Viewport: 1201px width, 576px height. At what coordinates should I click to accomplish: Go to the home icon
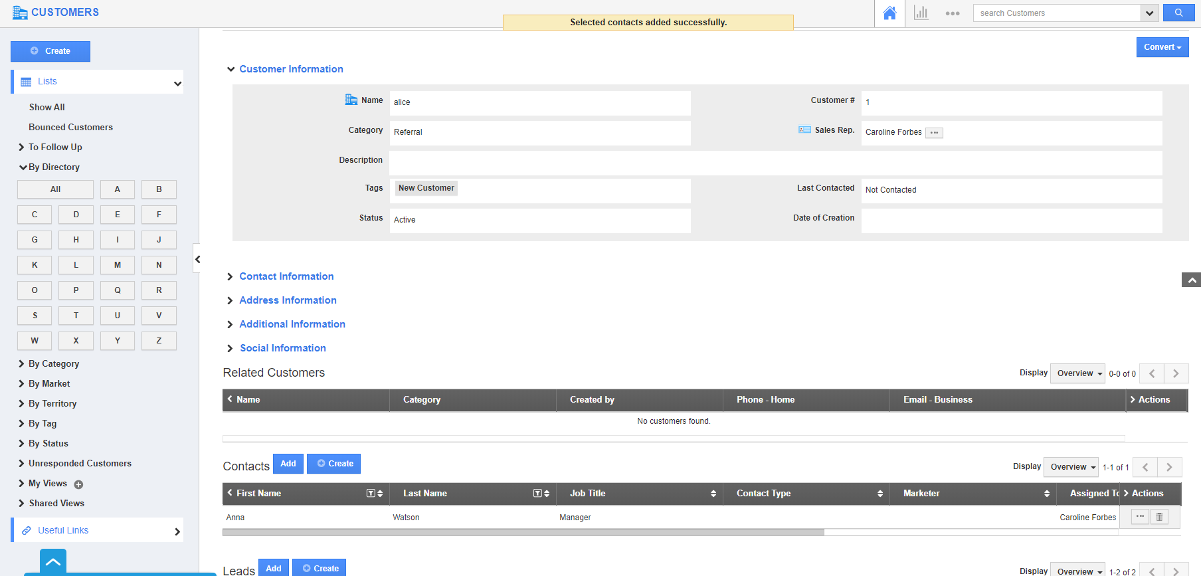click(889, 13)
